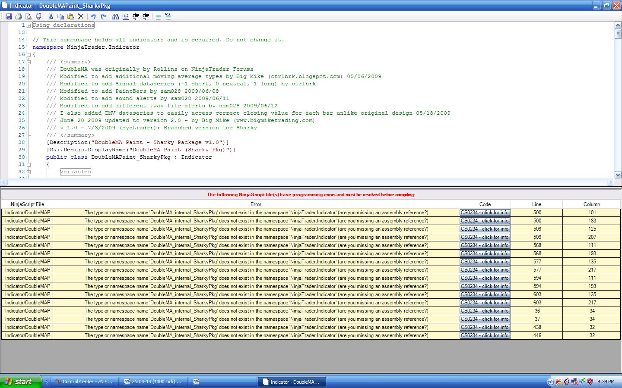Undo the last edit
Screen dimensions: 622x388
[93, 16]
